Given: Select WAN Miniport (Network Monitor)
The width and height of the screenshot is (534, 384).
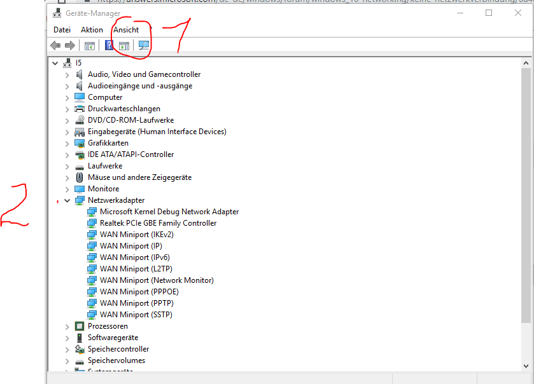Looking at the screenshot, I should pos(157,280).
